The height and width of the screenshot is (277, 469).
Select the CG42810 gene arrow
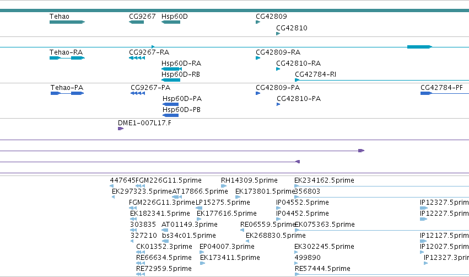coord(278,34)
